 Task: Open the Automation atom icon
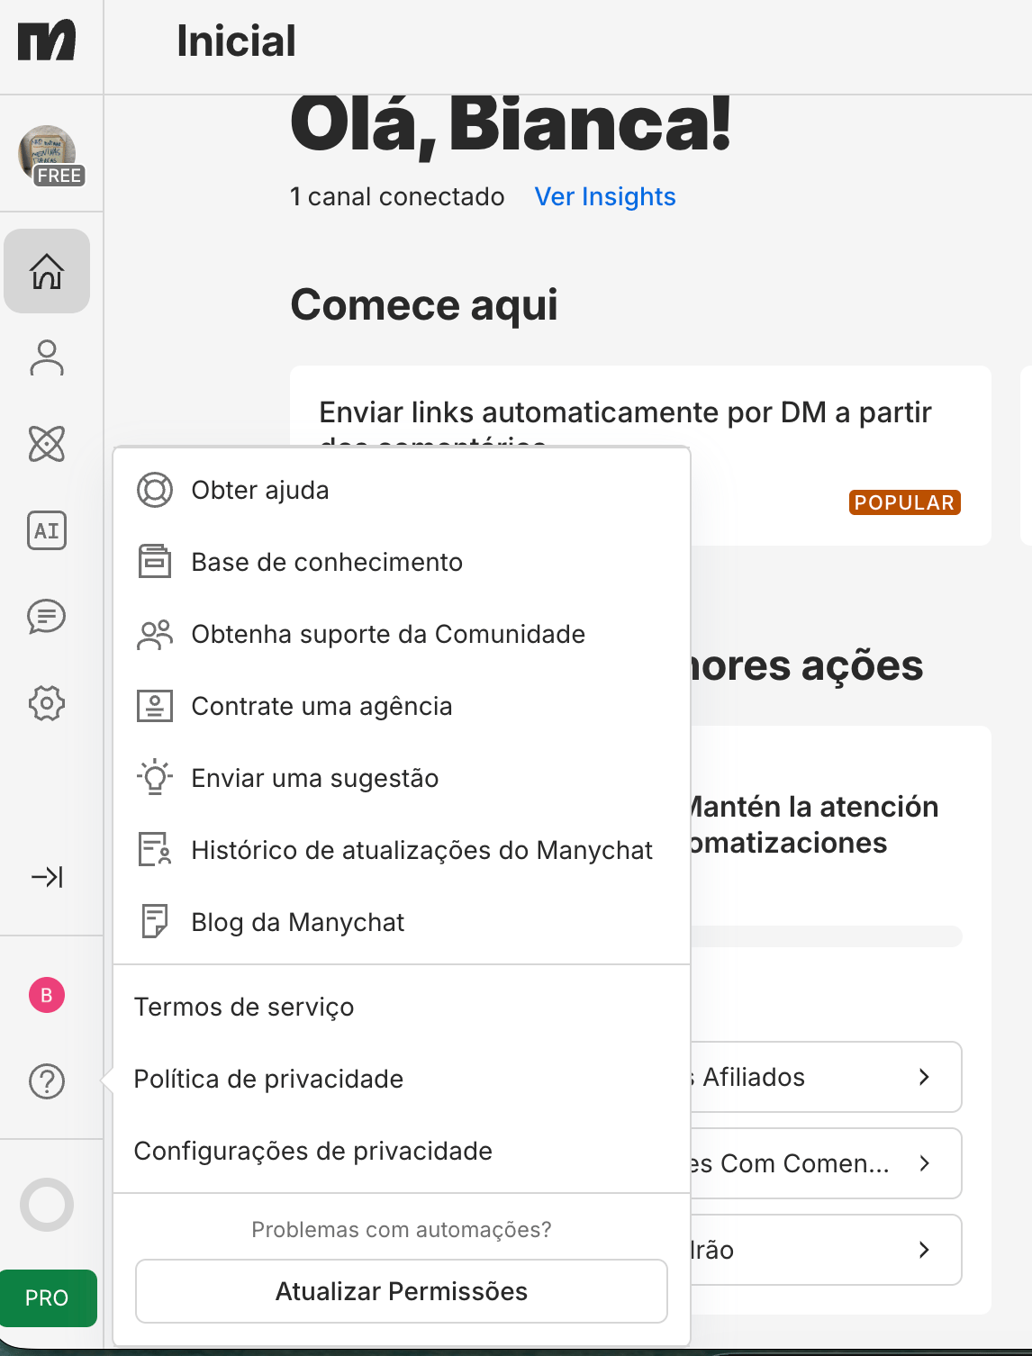click(x=47, y=444)
